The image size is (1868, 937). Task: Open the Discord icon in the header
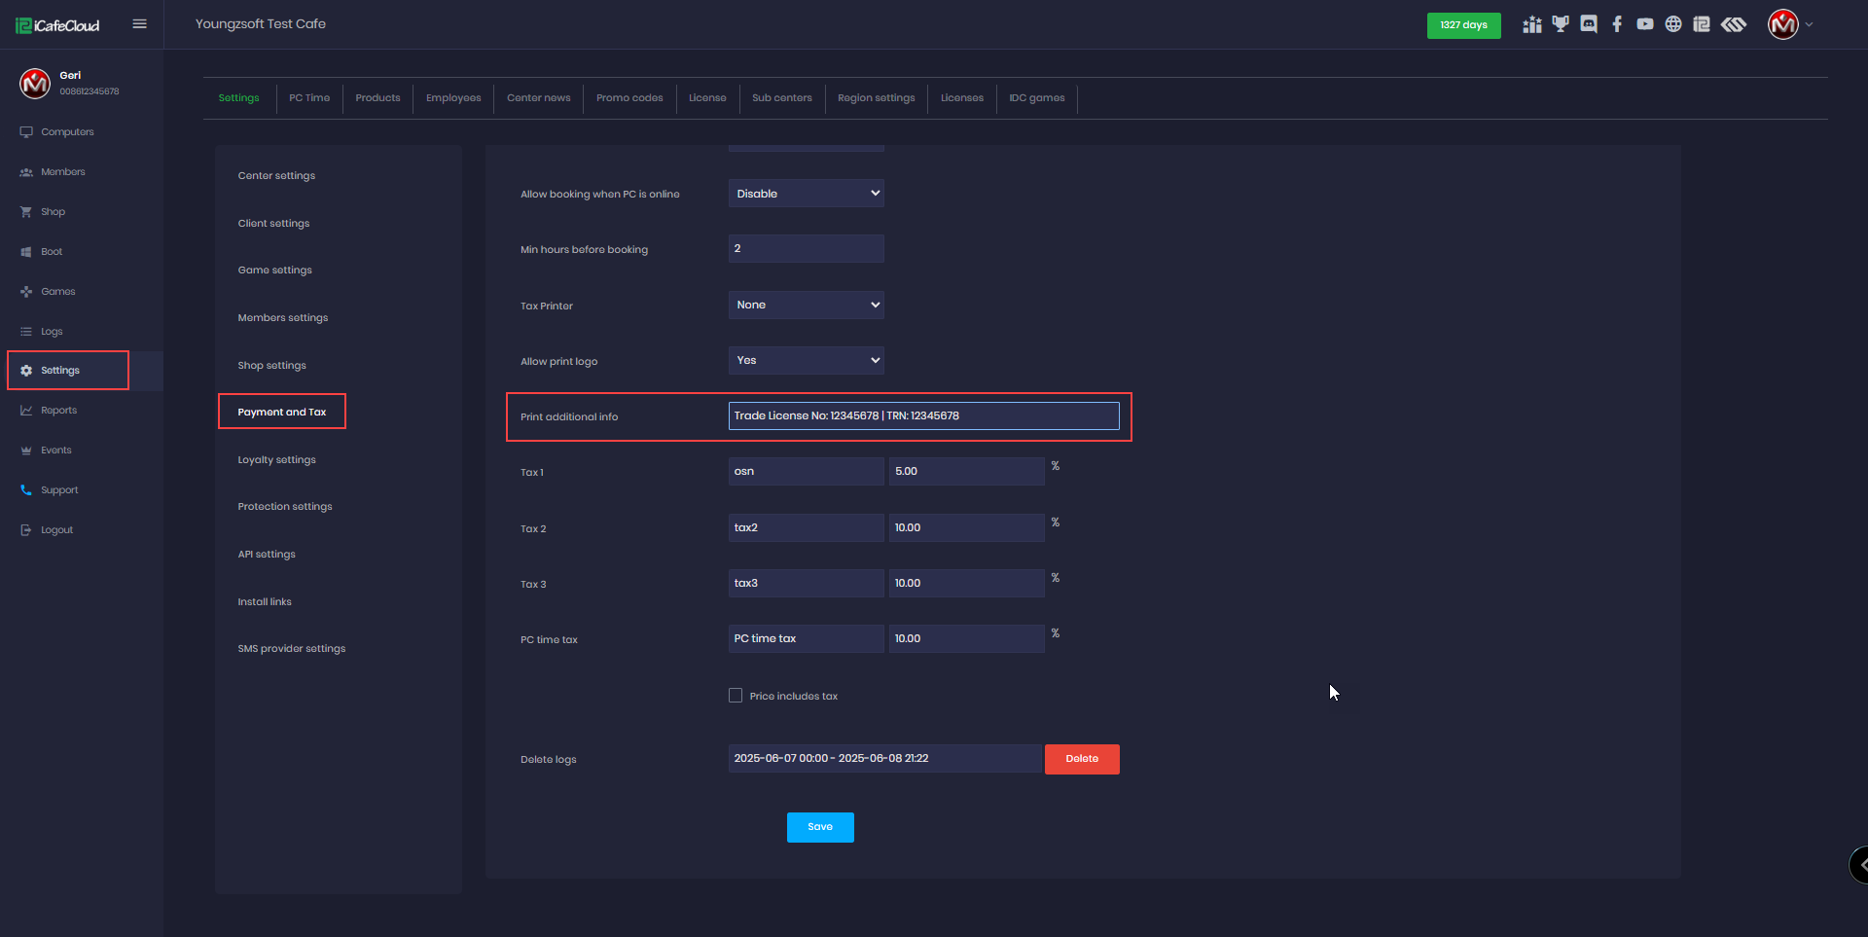pyautogui.click(x=1589, y=24)
